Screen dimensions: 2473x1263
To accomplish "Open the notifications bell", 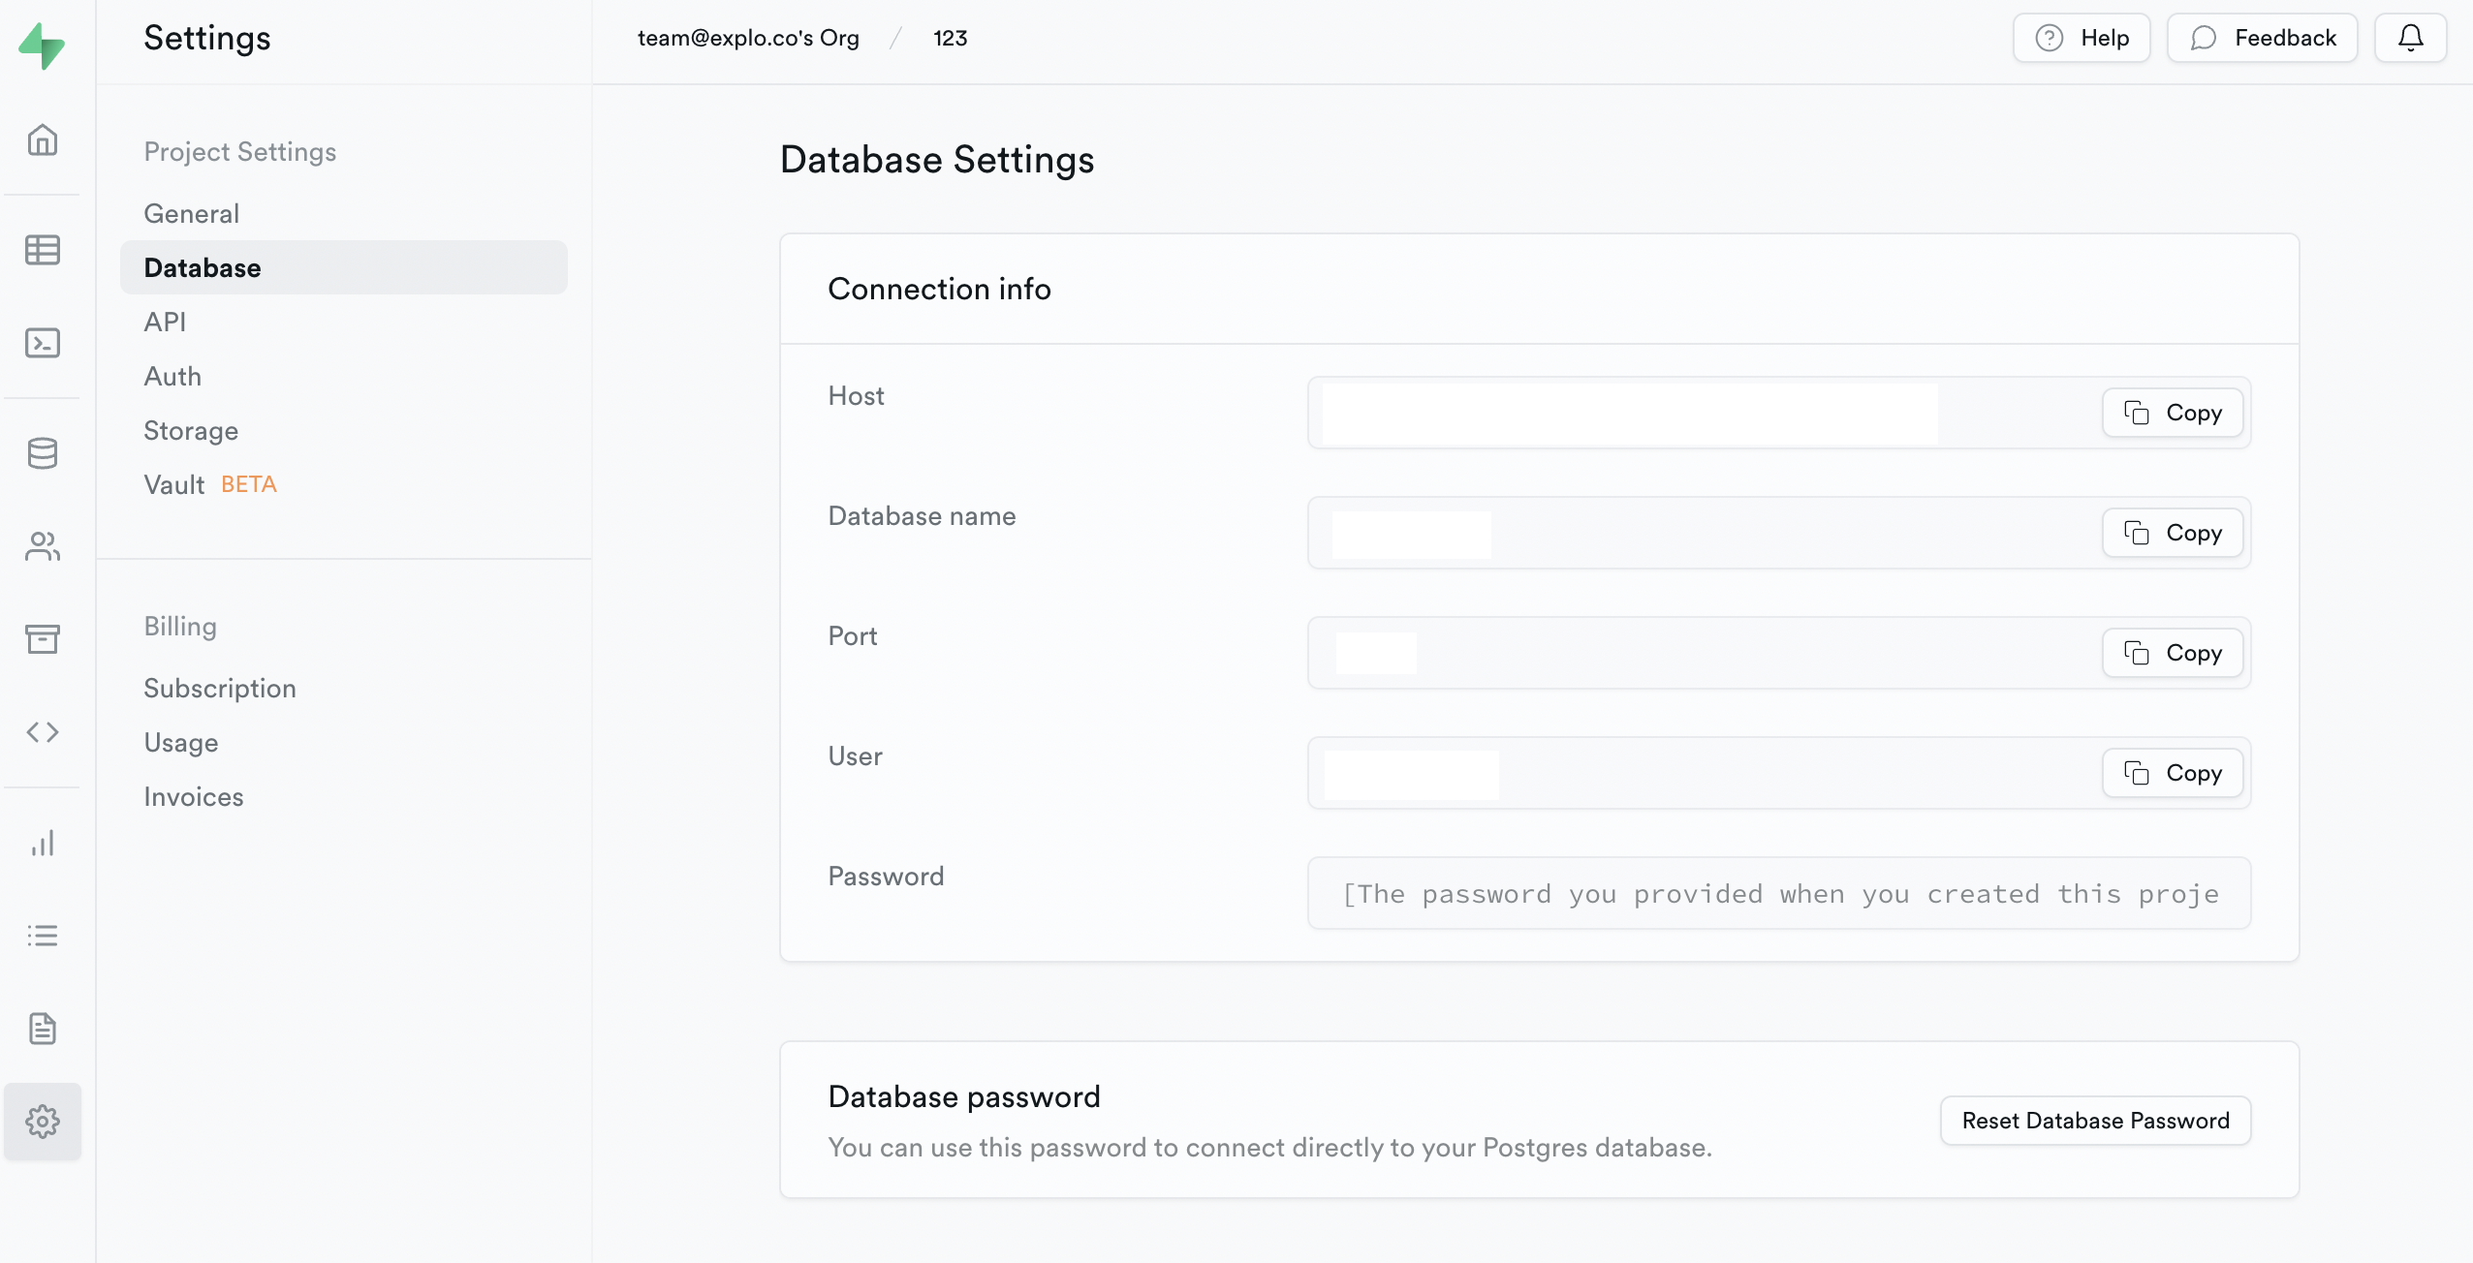I will coord(2410,38).
